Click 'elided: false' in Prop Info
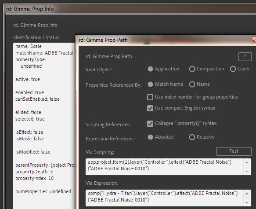 click(x=28, y=112)
